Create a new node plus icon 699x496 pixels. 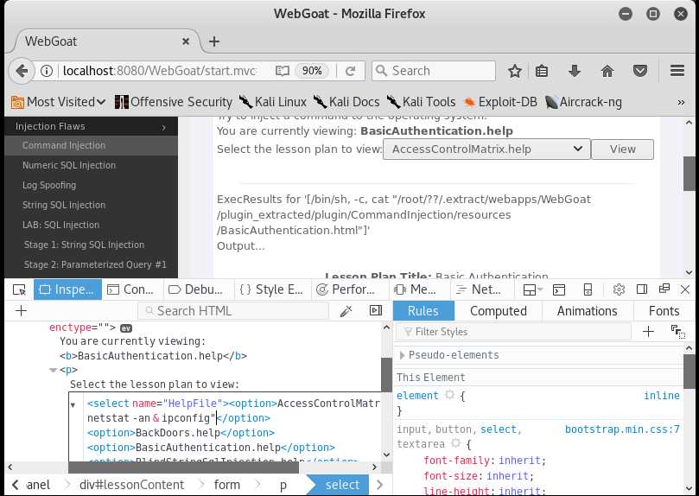[21, 310]
